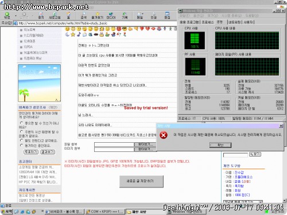Open the Back button history dropdown arrow

[15, 15]
